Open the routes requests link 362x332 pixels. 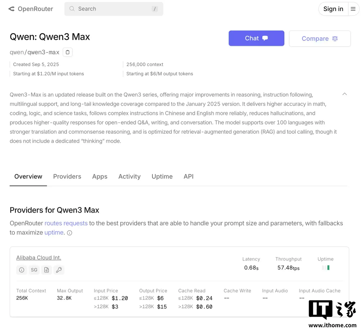(x=66, y=223)
